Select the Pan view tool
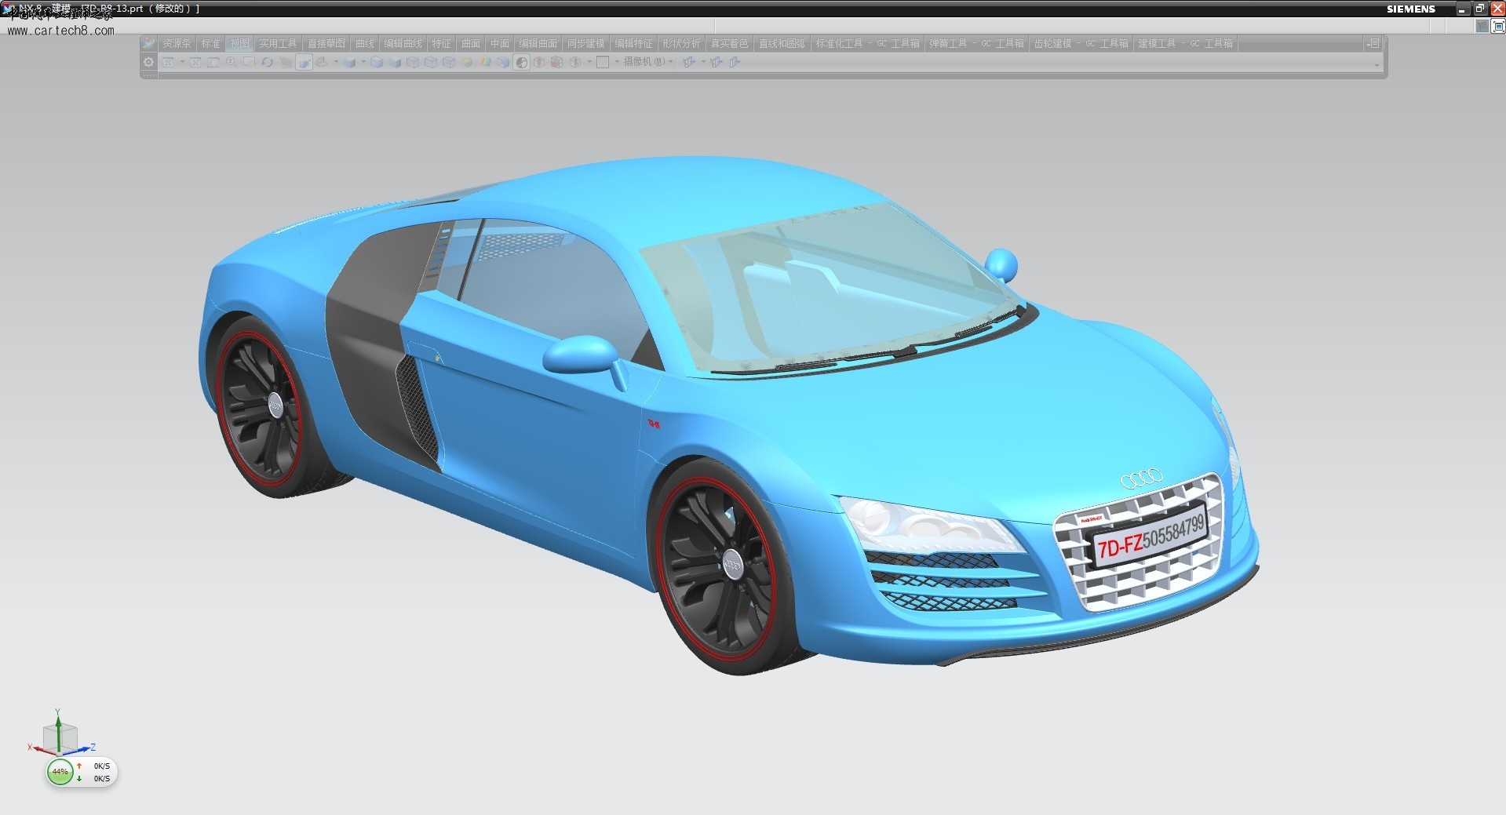This screenshot has width=1506, height=815. pyautogui.click(x=250, y=62)
